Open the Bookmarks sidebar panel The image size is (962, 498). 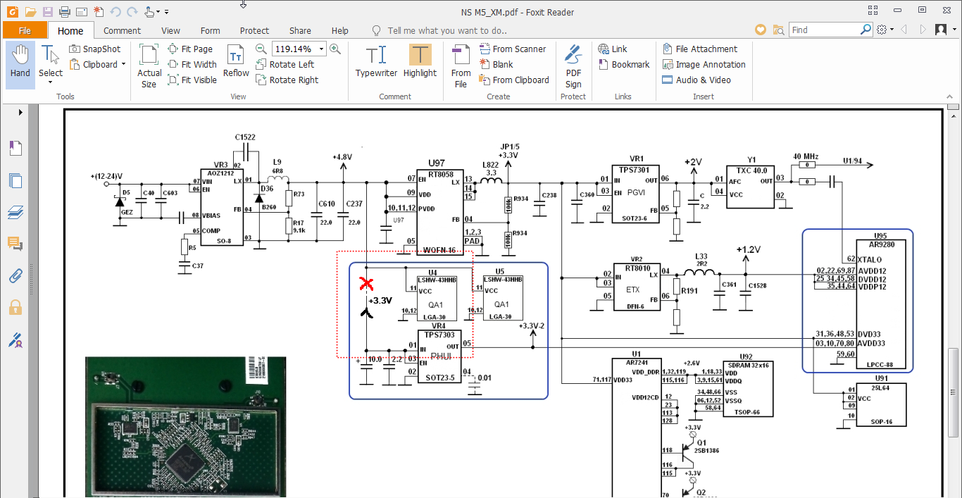15,149
